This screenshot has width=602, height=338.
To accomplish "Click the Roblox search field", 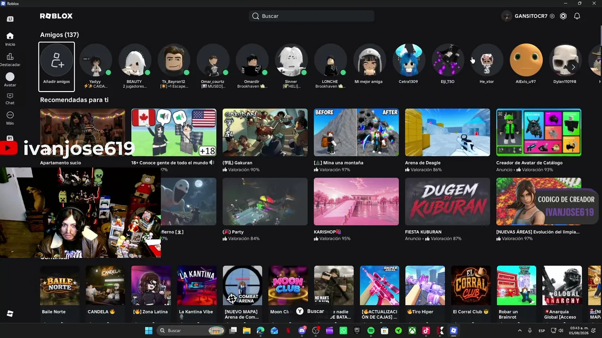I will click(311, 16).
